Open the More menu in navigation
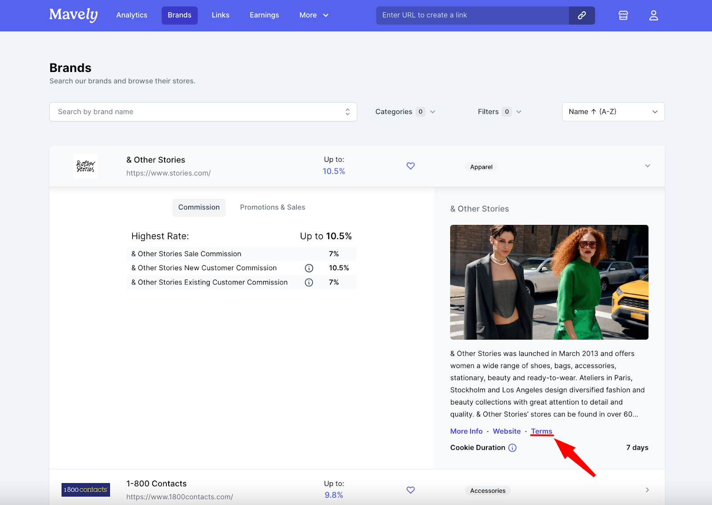This screenshot has width=712, height=505. point(314,15)
